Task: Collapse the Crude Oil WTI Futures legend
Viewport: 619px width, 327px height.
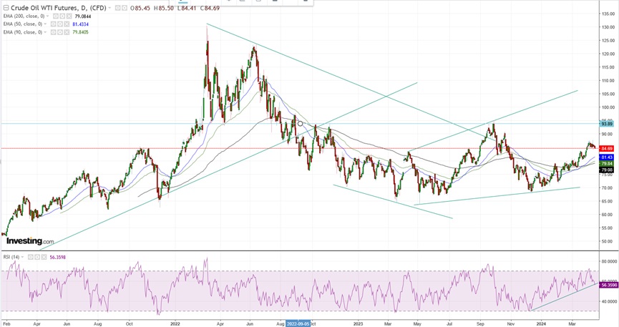Action: (4, 7)
